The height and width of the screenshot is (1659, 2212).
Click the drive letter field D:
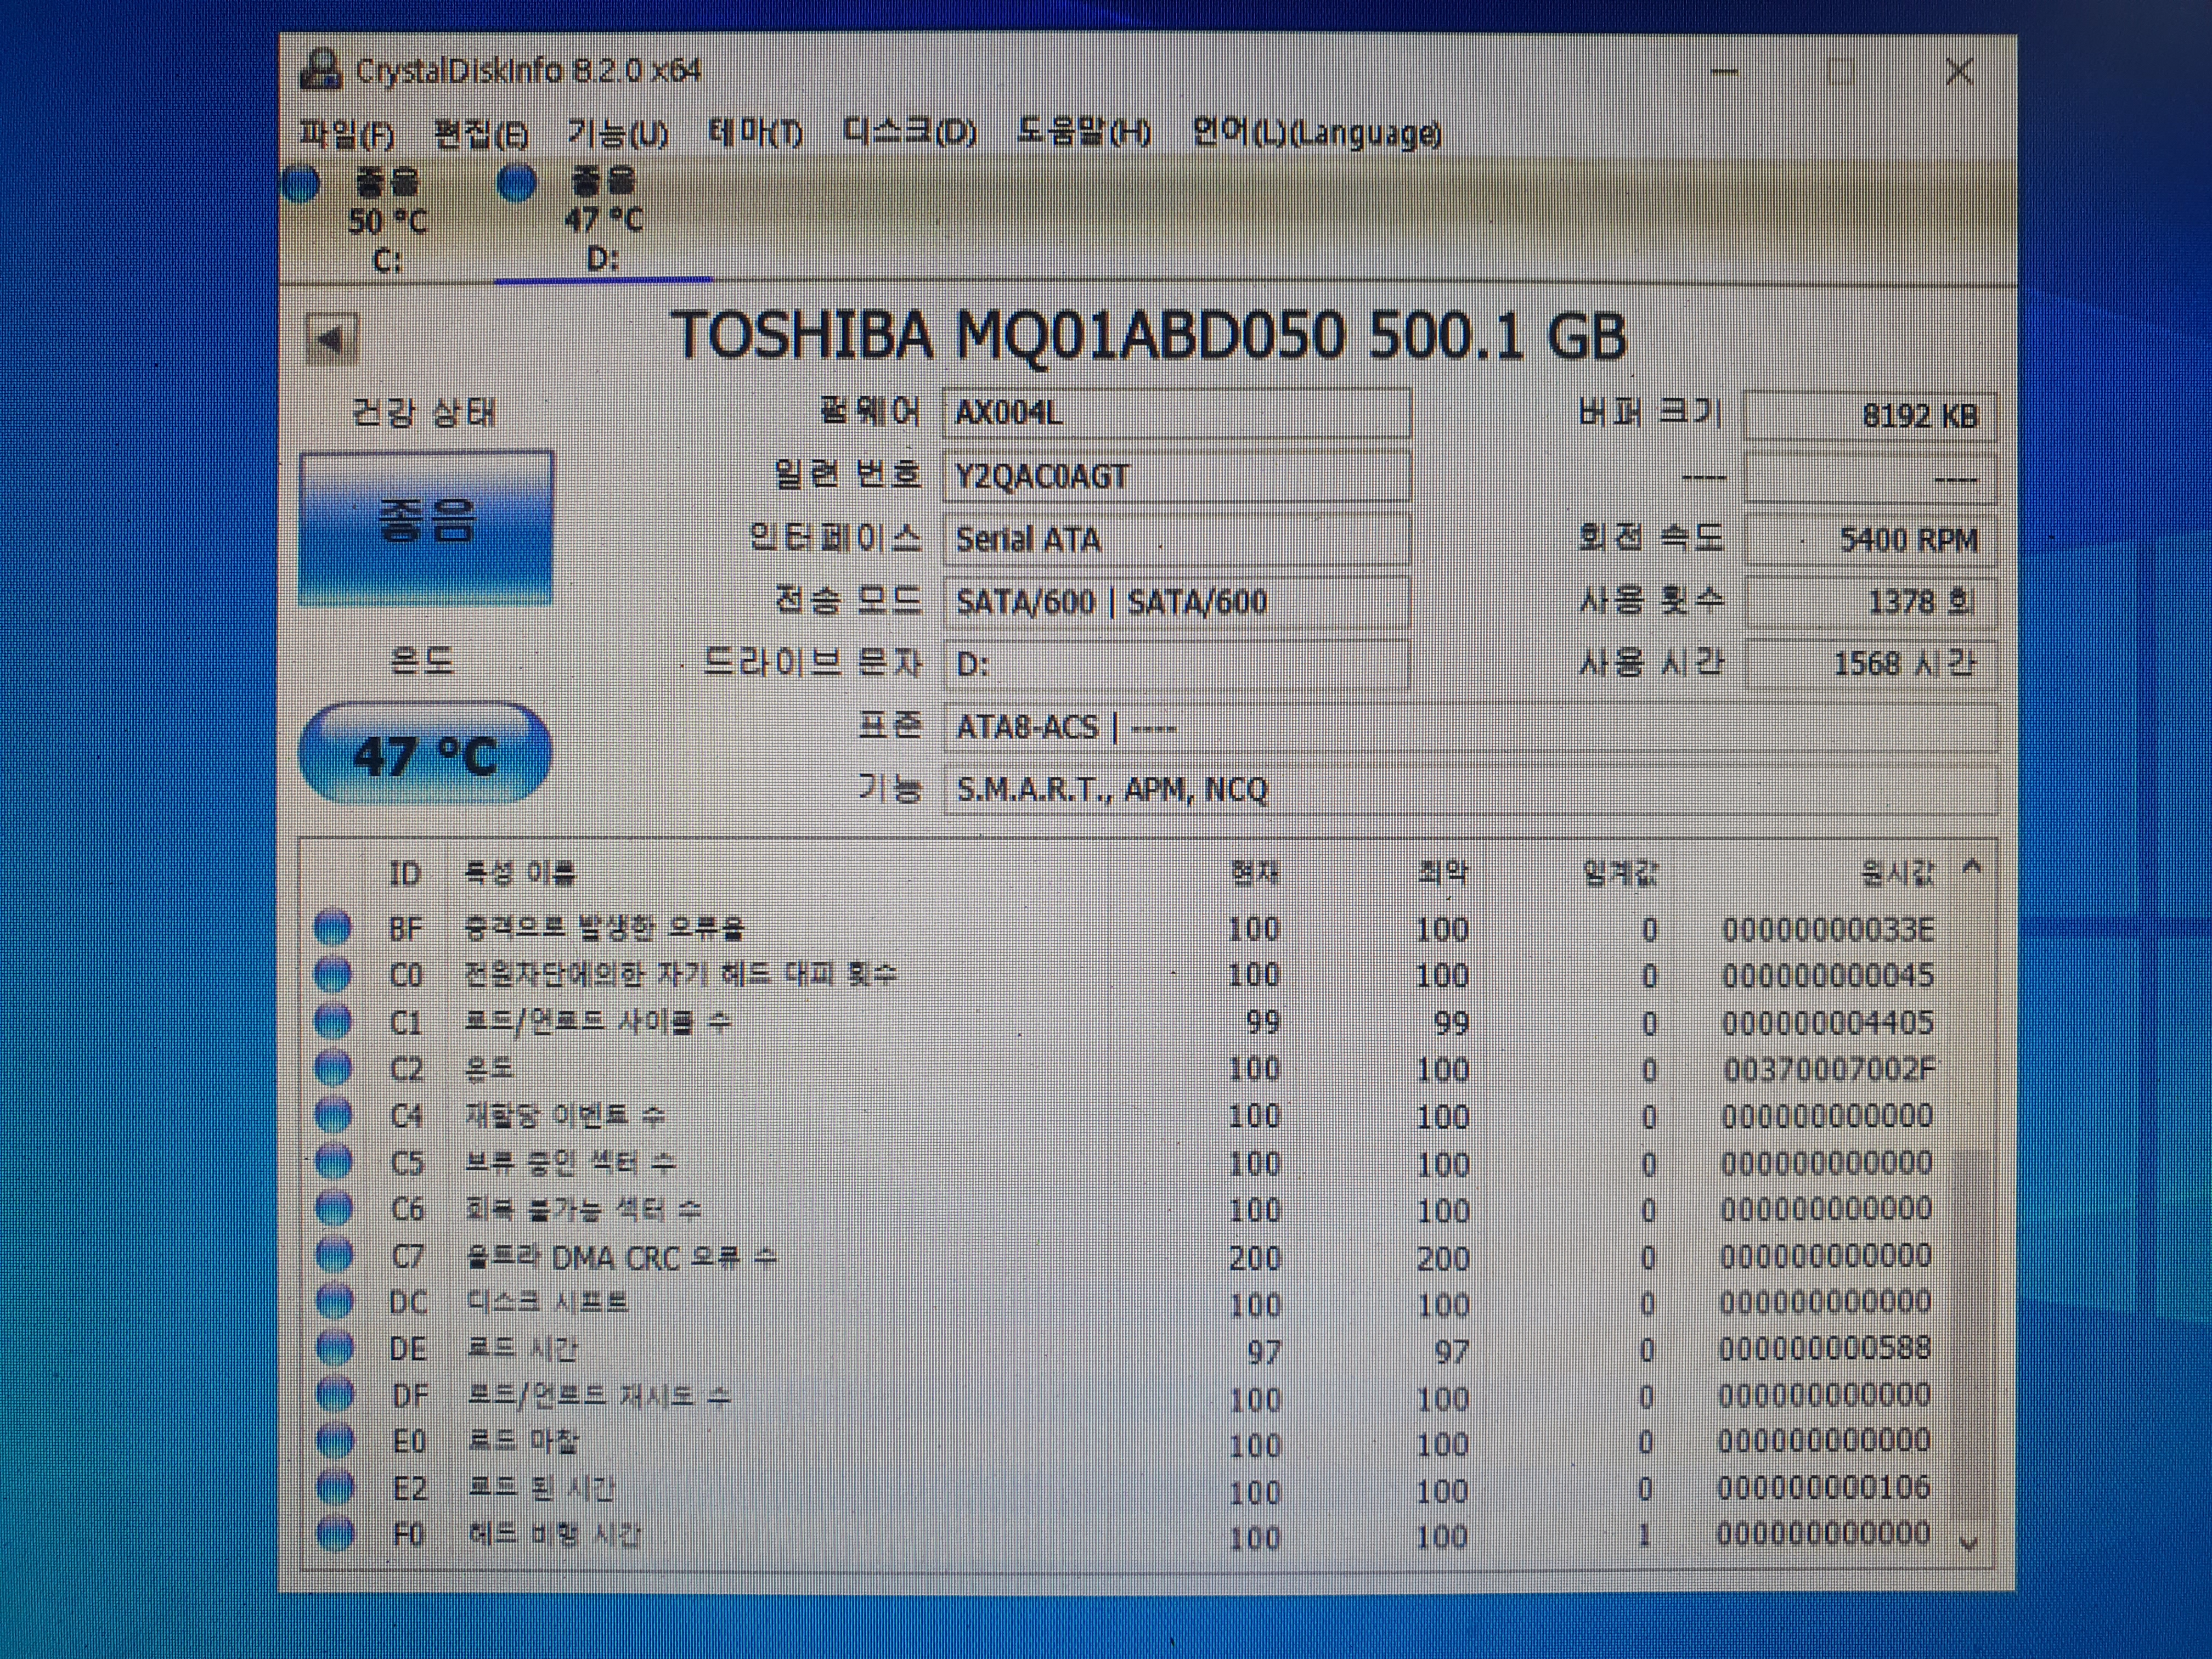(x=1177, y=664)
